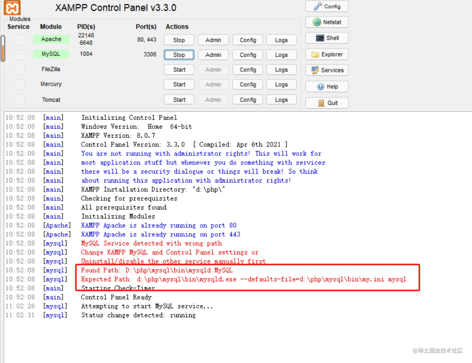
Task: Click 'XAMPP Version: 8.0.7' log line
Action: coord(118,135)
